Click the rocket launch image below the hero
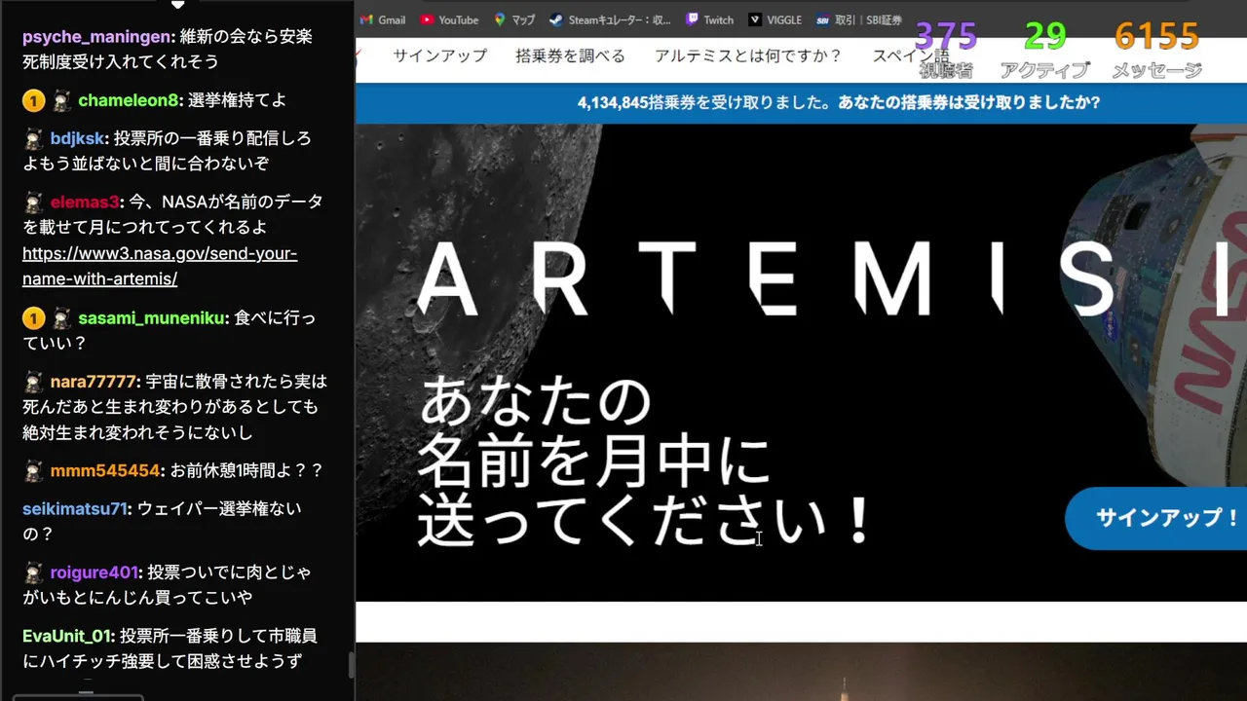The height and width of the screenshot is (701, 1247). 801,672
